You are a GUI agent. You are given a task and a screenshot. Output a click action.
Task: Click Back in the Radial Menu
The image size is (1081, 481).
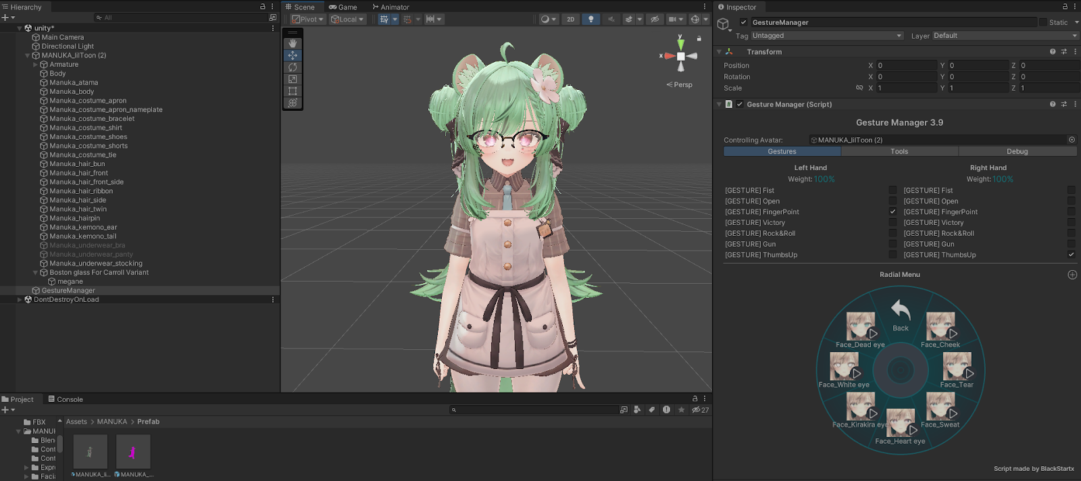[x=901, y=315]
